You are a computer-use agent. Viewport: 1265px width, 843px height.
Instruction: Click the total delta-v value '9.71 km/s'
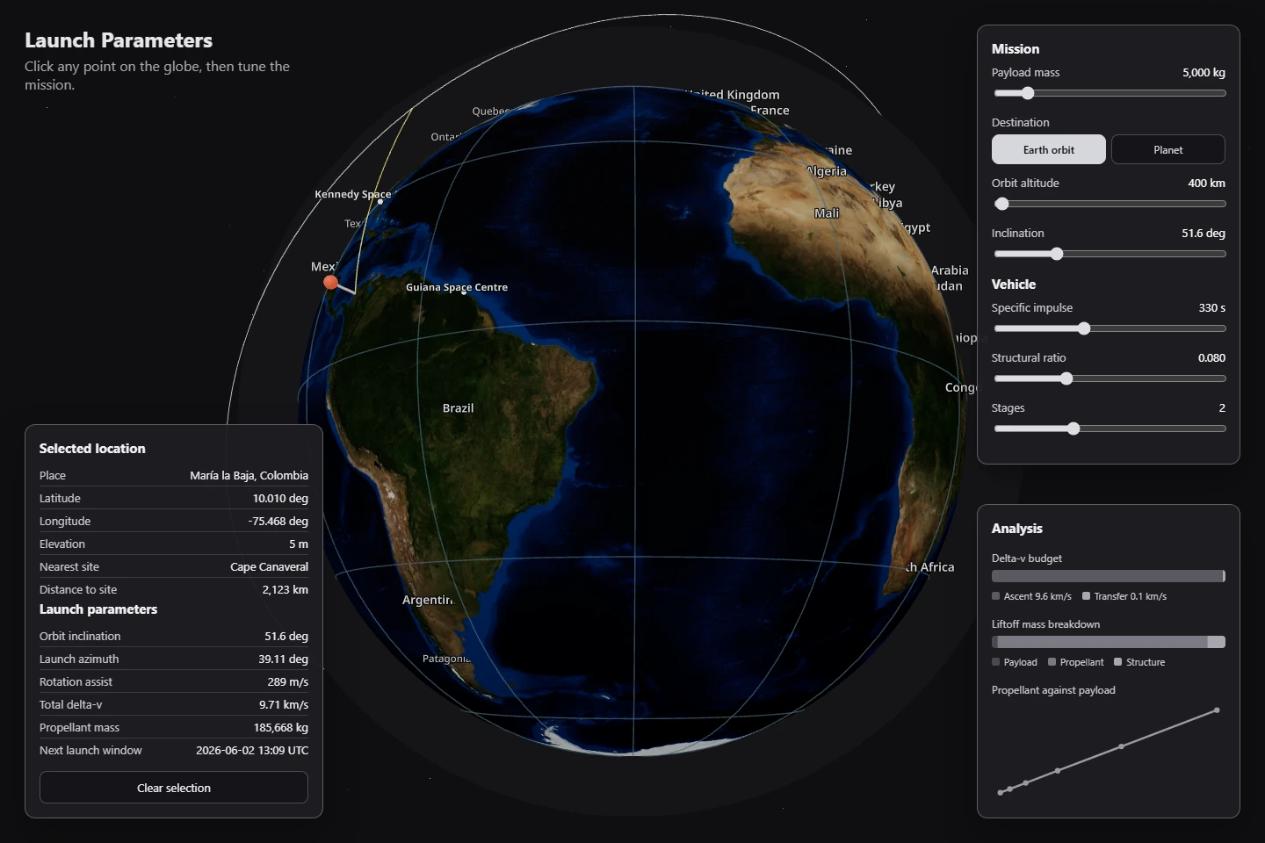click(x=284, y=704)
